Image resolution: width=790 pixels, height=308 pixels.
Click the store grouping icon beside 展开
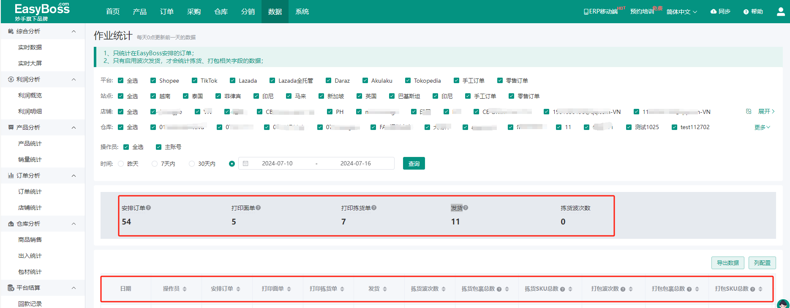[x=749, y=111]
